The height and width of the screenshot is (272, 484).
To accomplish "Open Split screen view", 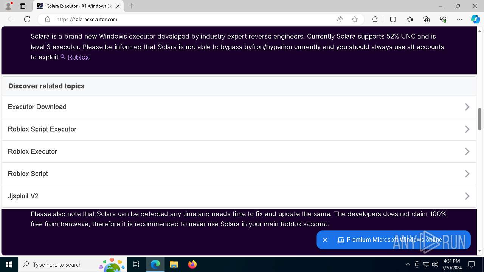I will click(393, 19).
